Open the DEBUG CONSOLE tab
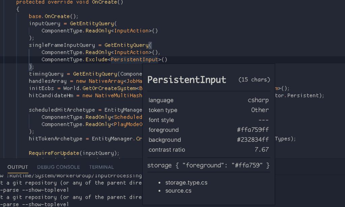Screen dimensions: 345x207 tap(59, 167)
